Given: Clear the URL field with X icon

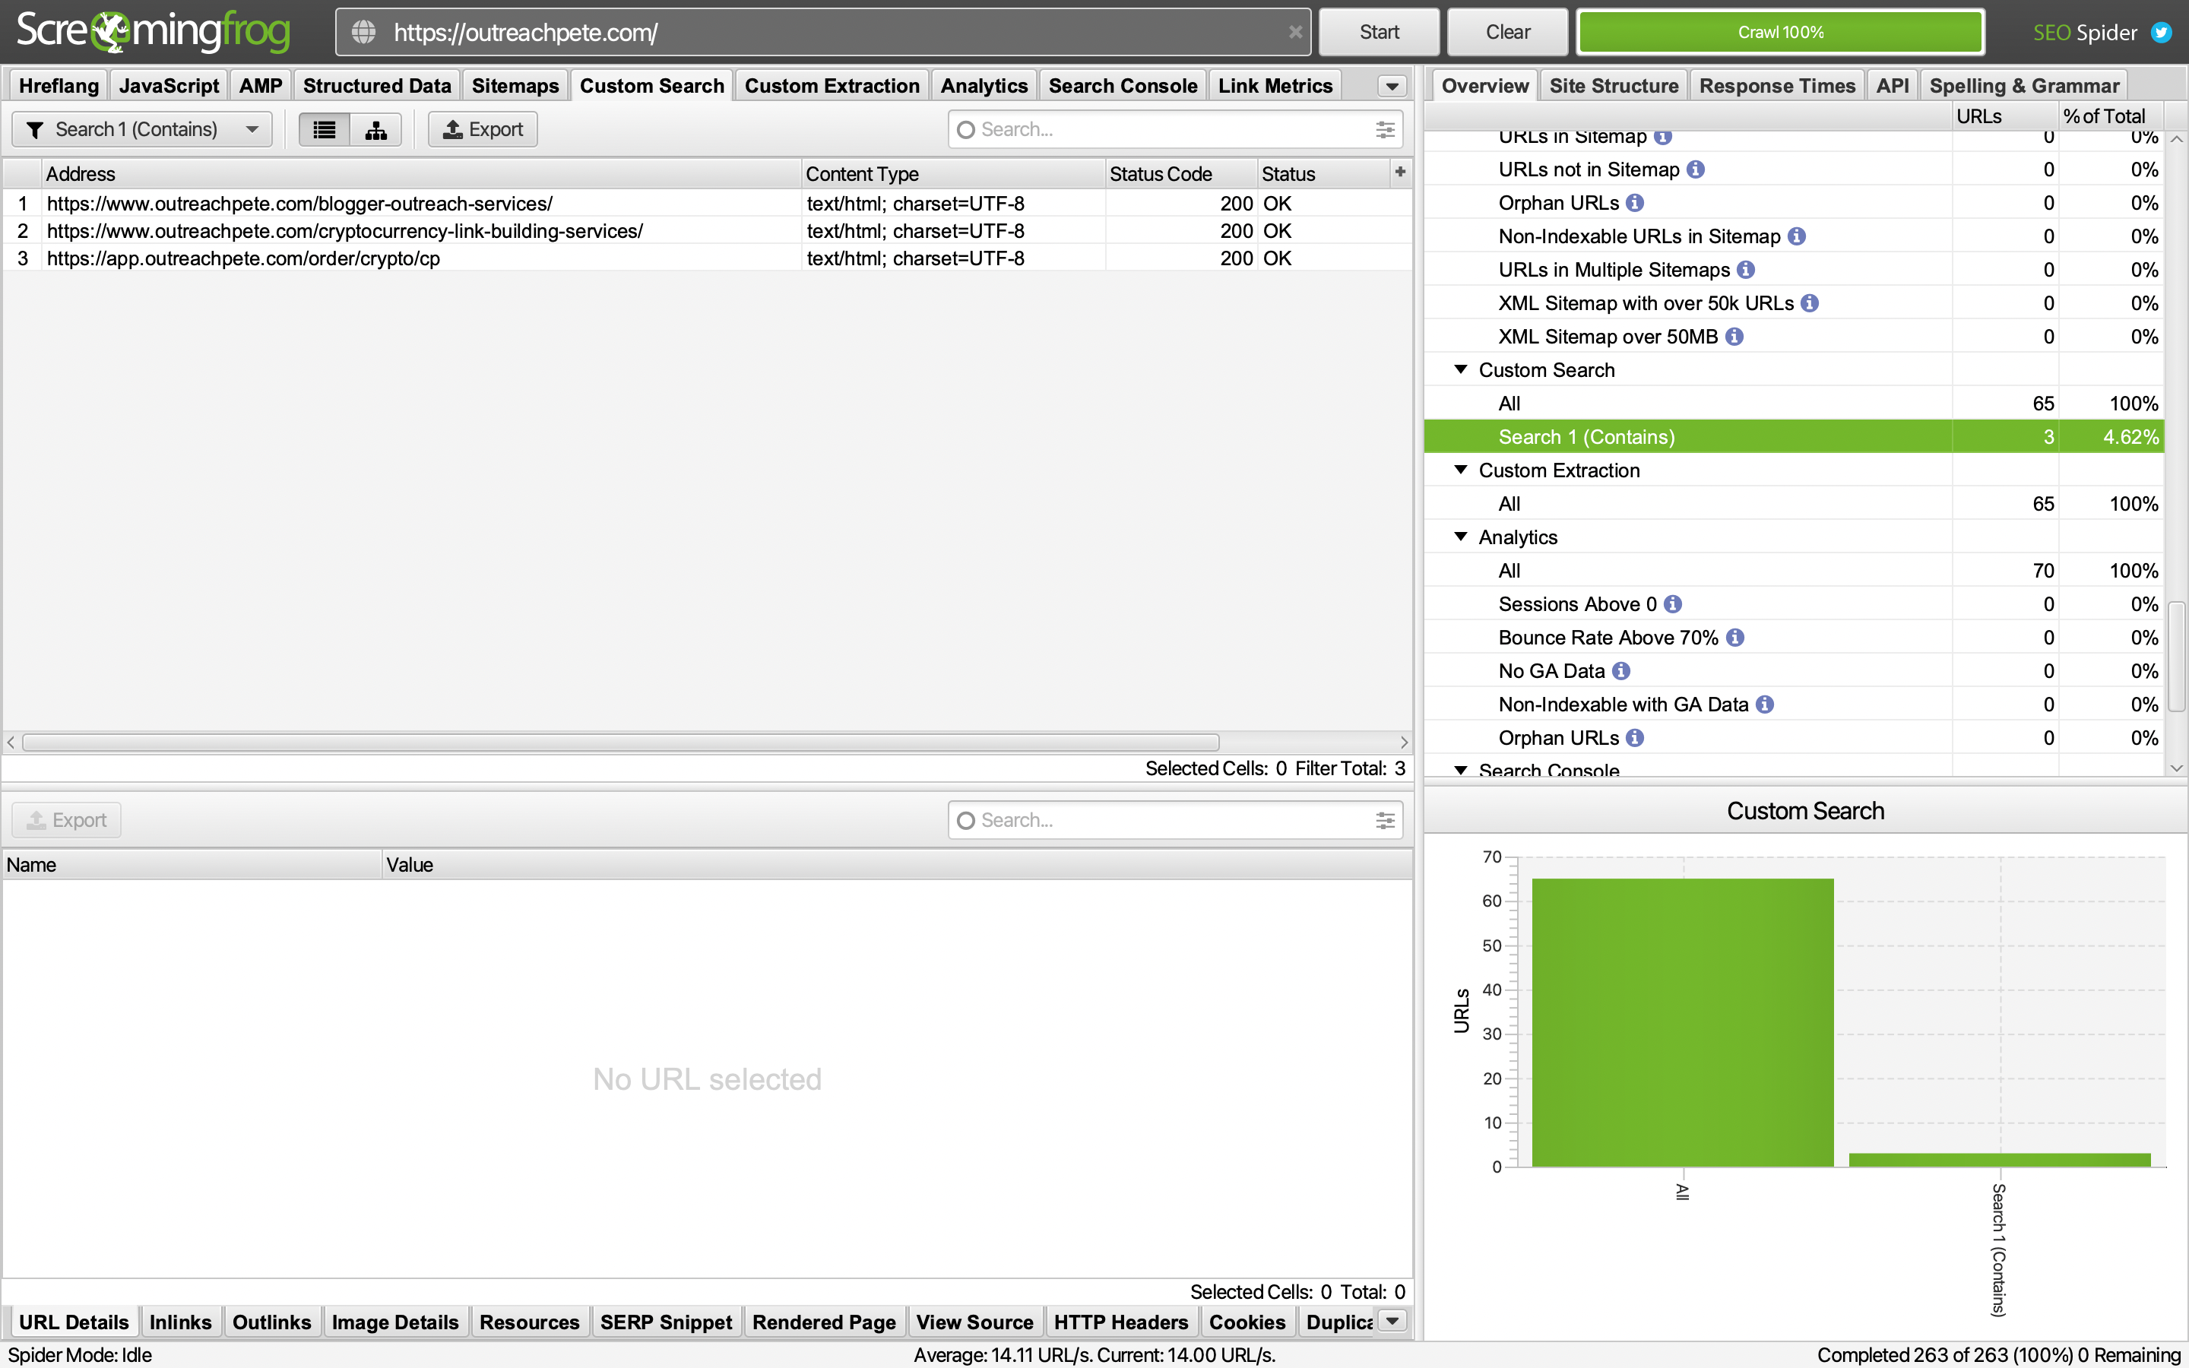Looking at the screenshot, I should pyautogui.click(x=1295, y=33).
